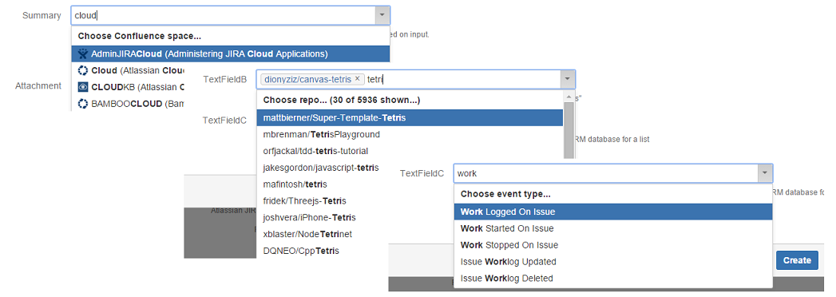Select CLOUDKB space option
This screenshot has height=297, width=836.
click(x=128, y=86)
